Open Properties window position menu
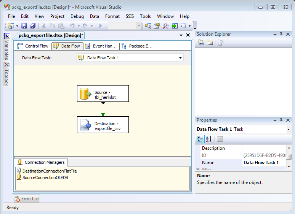 coord(275,120)
